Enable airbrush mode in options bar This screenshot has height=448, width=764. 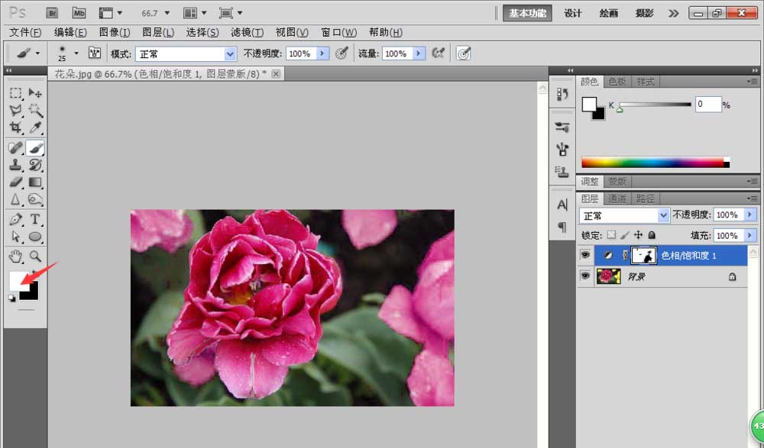click(438, 53)
